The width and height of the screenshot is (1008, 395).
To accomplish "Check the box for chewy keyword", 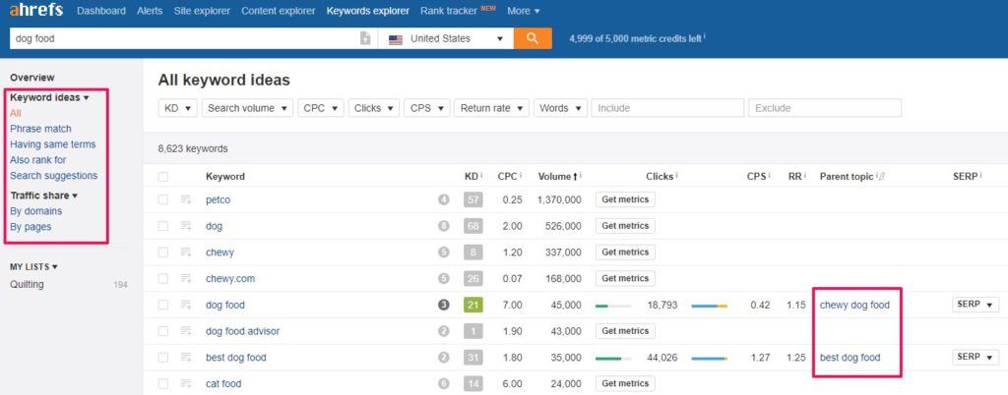I will tap(163, 253).
